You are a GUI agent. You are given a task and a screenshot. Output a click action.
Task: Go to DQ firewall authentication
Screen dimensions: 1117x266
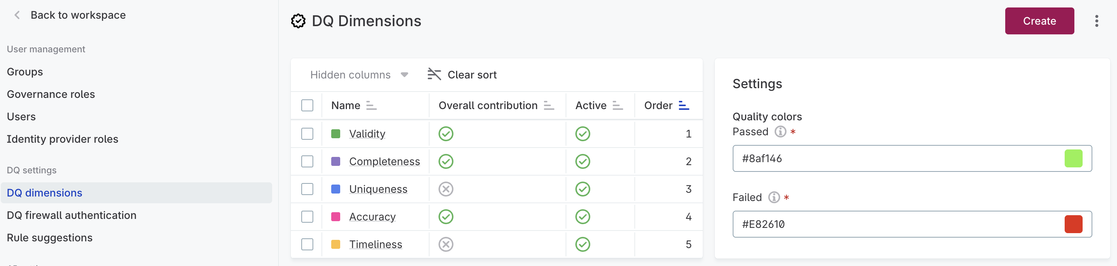71,215
